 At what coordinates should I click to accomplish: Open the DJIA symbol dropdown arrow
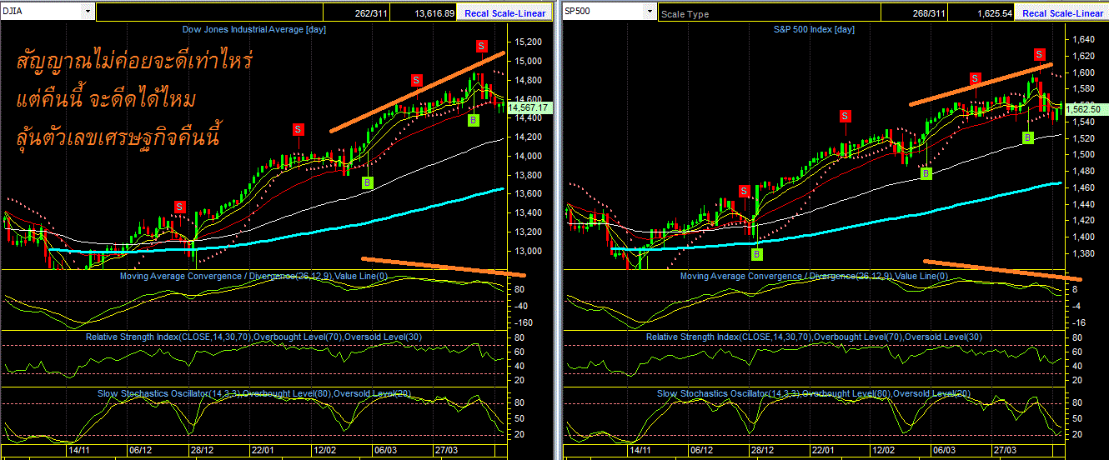[x=88, y=12]
